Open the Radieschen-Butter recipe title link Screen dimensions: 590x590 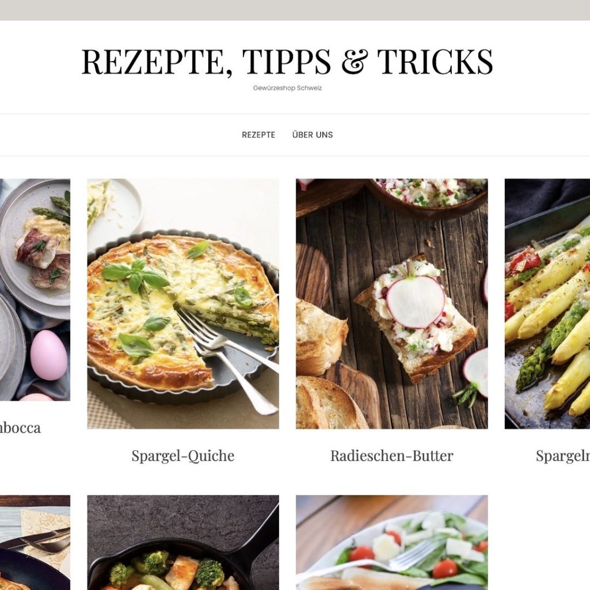pos(392,456)
